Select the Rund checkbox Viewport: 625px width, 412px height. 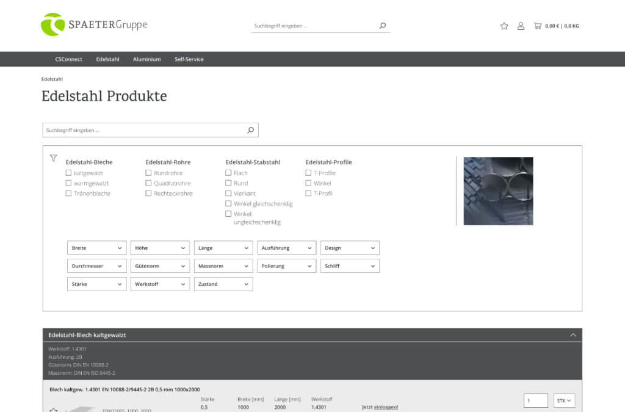(228, 183)
